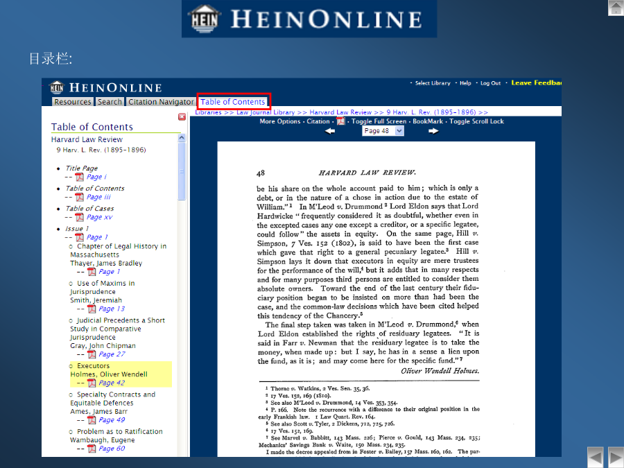Open the PDF icon beside Page 60
This screenshot has height=468, width=624.
click(x=92, y=449)
